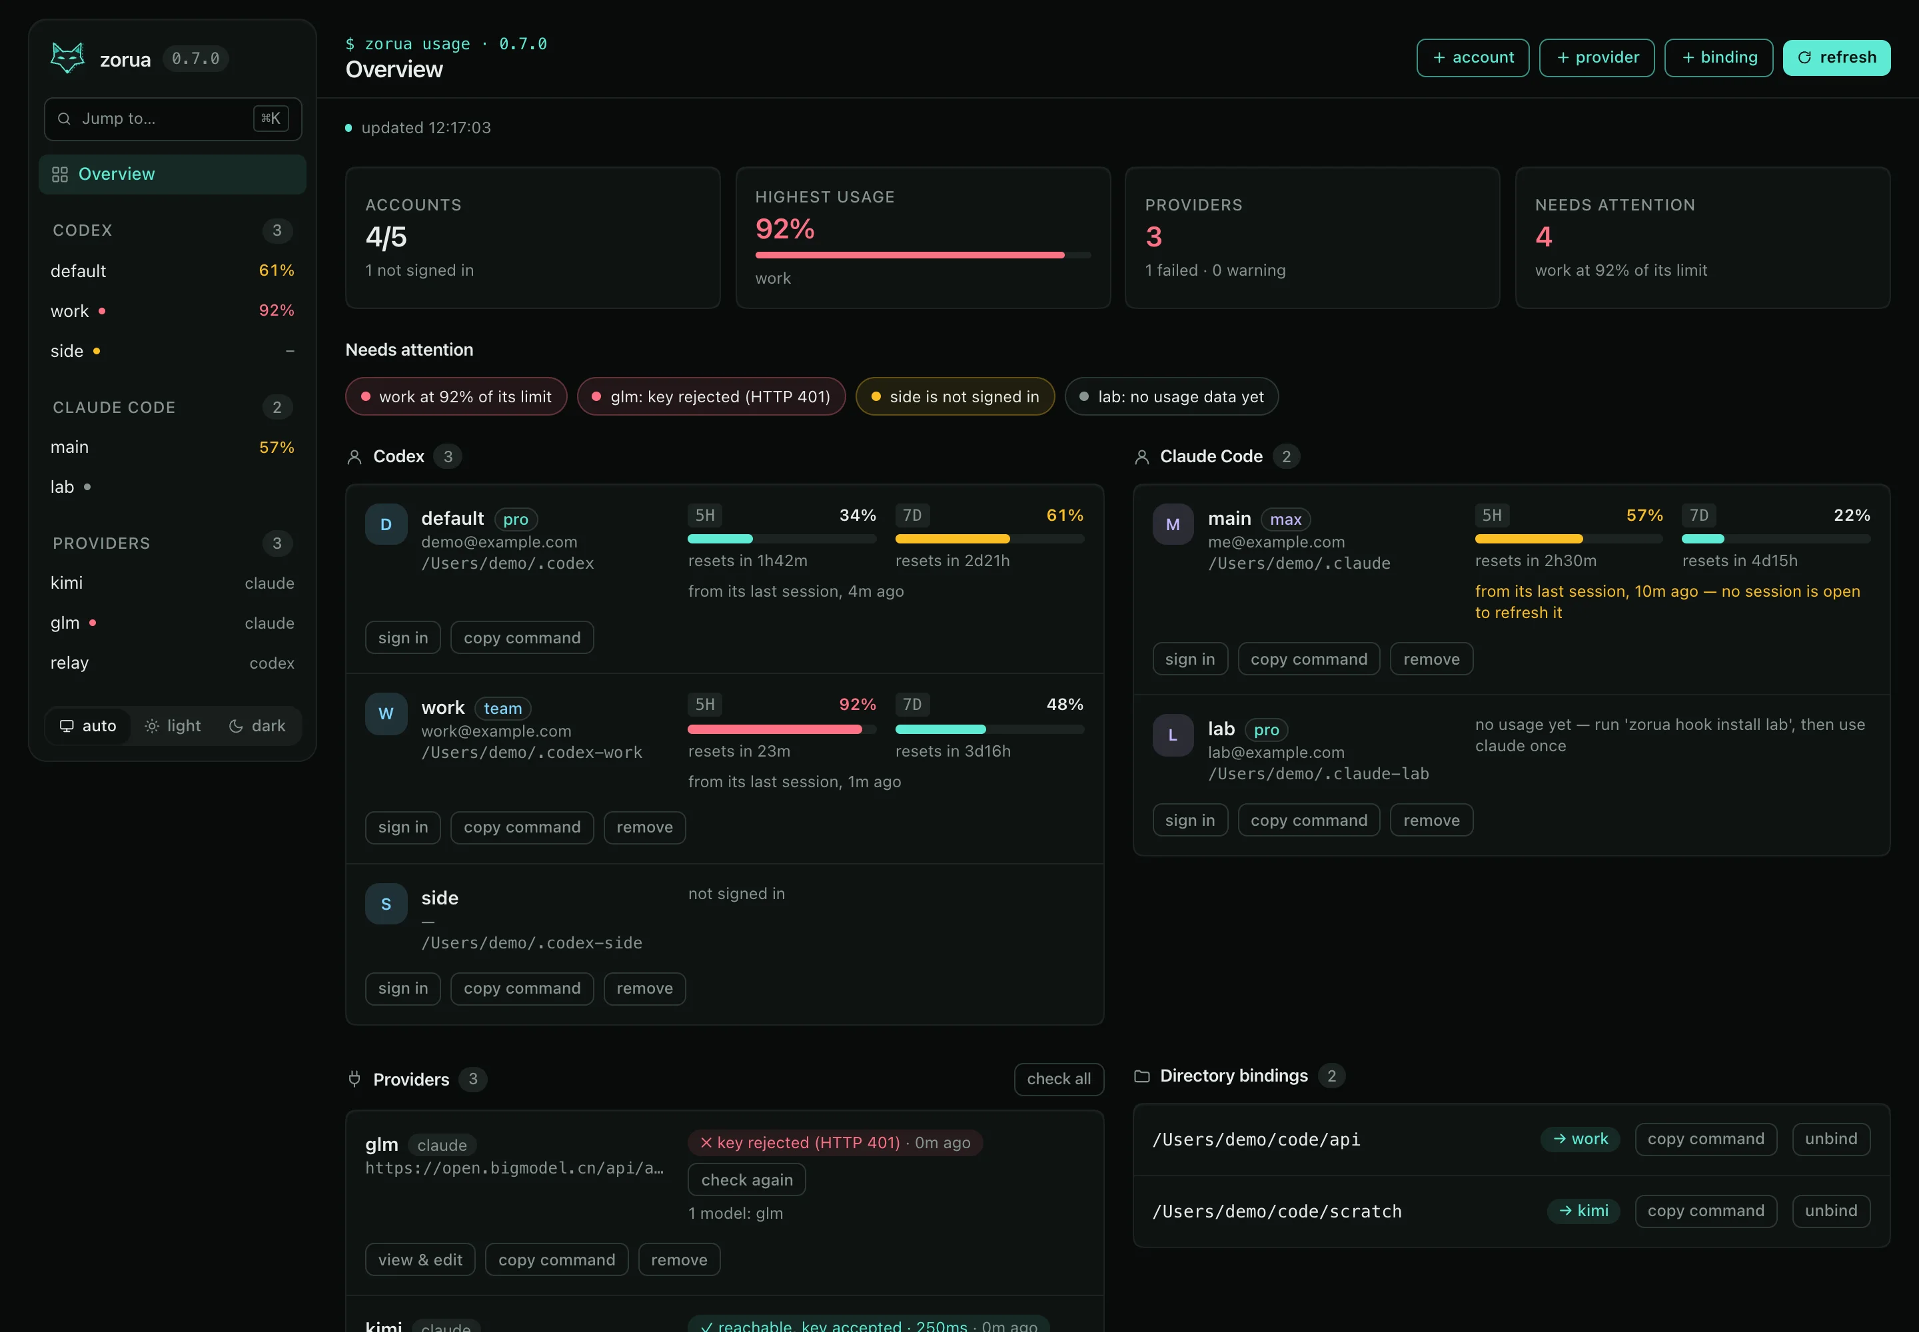Image resolution: width=1919 pixels, height=1332 pixels.
Task: Refresh usage data with refresh button
Action: (1836, 57)
